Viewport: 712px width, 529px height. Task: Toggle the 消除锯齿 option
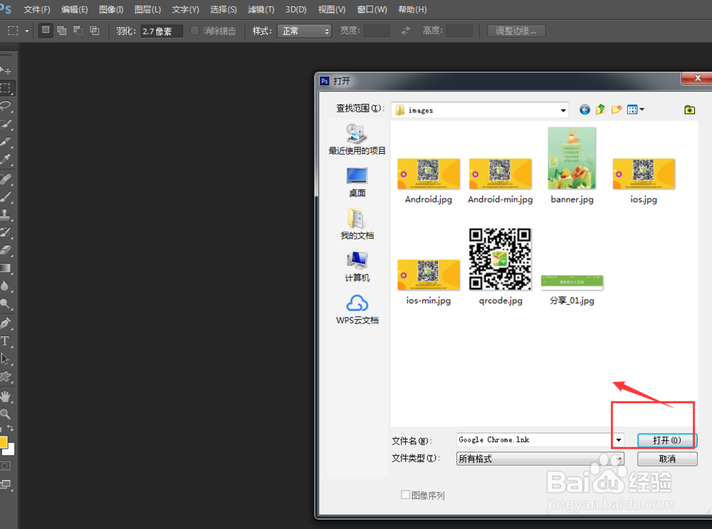coord(194,31)
